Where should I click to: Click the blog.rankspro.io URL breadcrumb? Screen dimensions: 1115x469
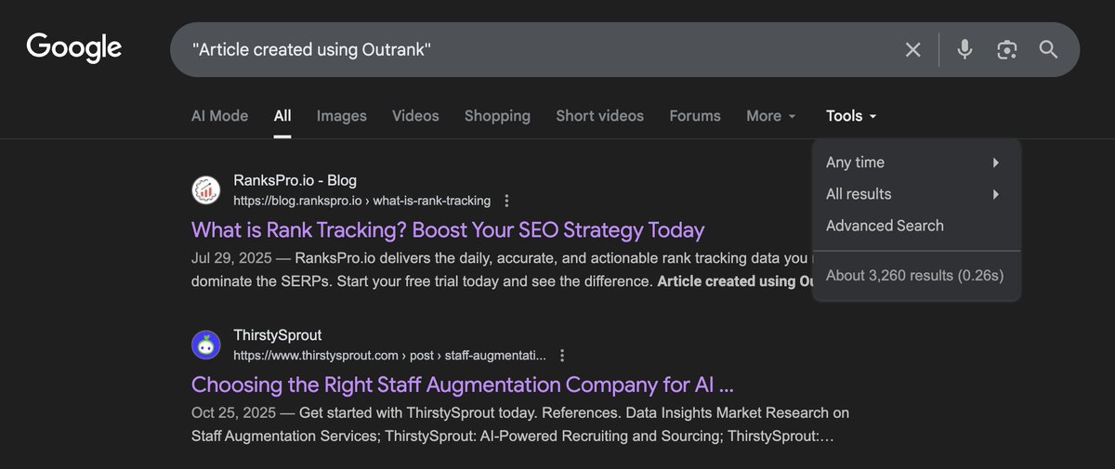coord(361,201)
